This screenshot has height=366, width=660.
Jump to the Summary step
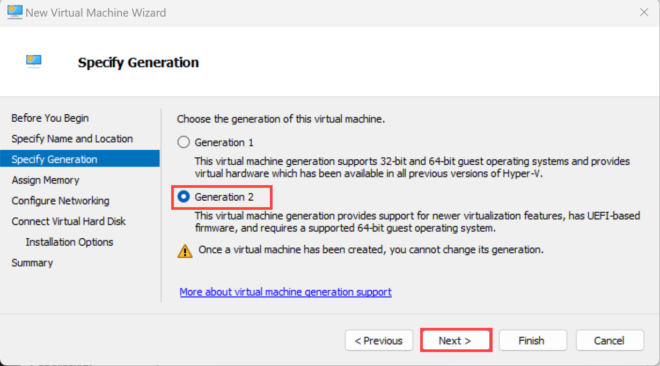coord(32,262)
